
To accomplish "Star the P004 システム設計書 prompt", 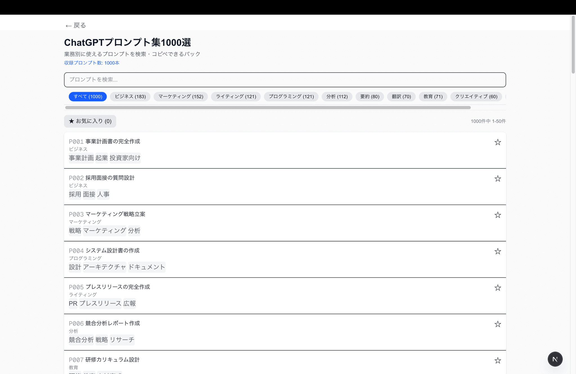I will pyautogui.click(x=498, y=251).
